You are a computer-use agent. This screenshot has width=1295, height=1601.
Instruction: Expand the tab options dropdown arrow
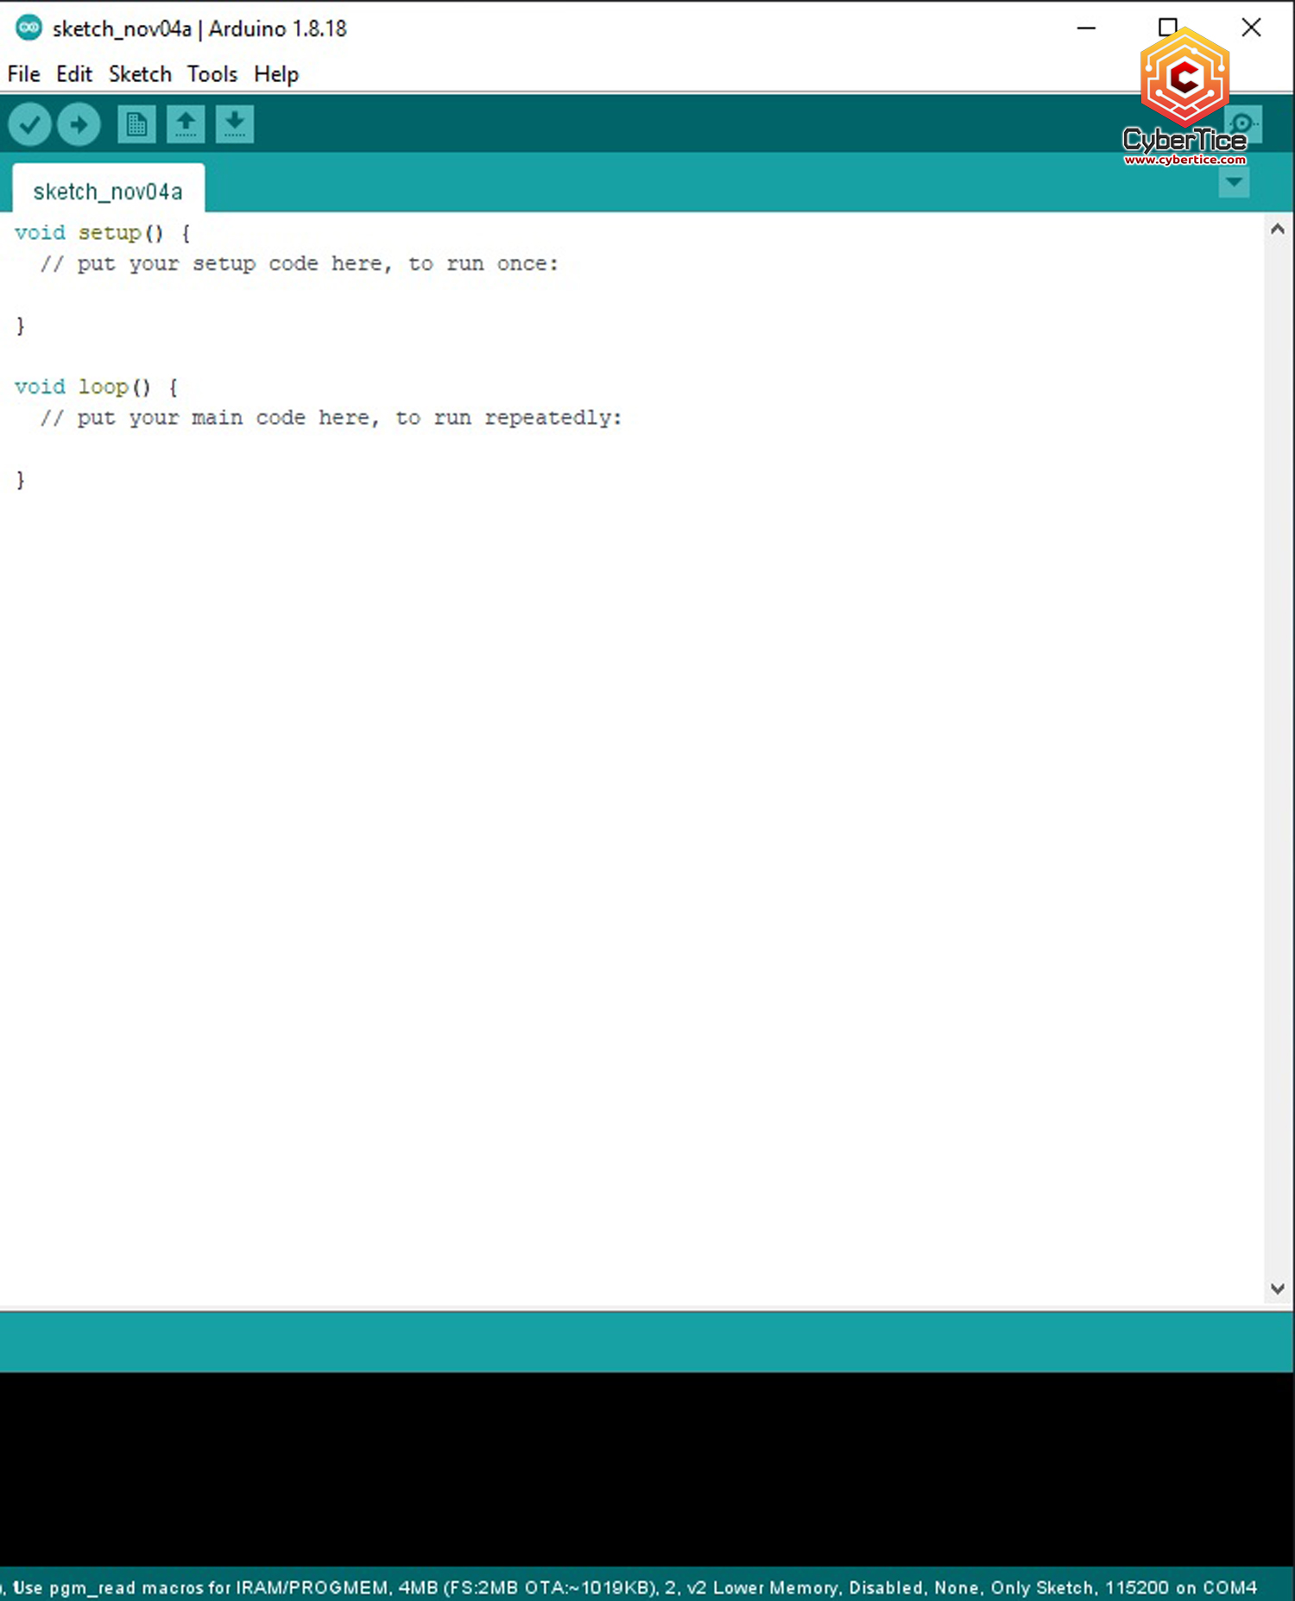[1234, 183]
